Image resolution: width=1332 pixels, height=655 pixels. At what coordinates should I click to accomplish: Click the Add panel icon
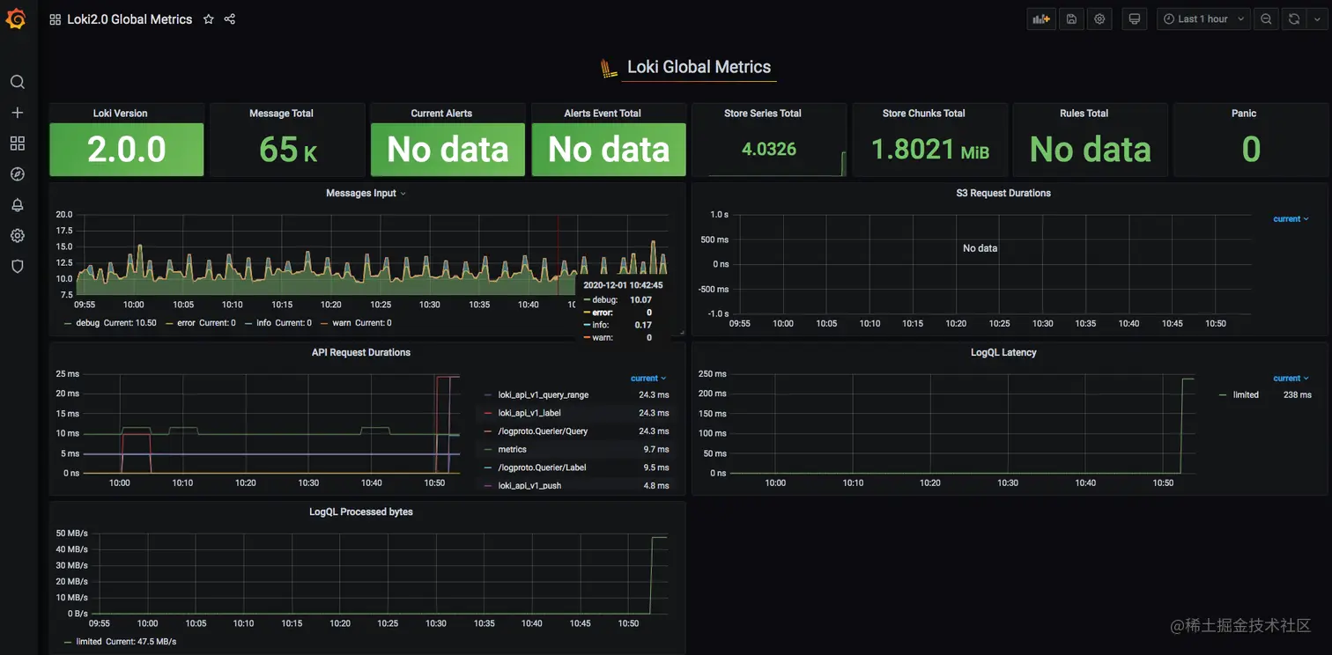1041,18
